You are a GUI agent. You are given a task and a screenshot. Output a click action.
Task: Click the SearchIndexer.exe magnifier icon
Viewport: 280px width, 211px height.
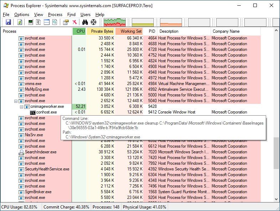[21, 152]
